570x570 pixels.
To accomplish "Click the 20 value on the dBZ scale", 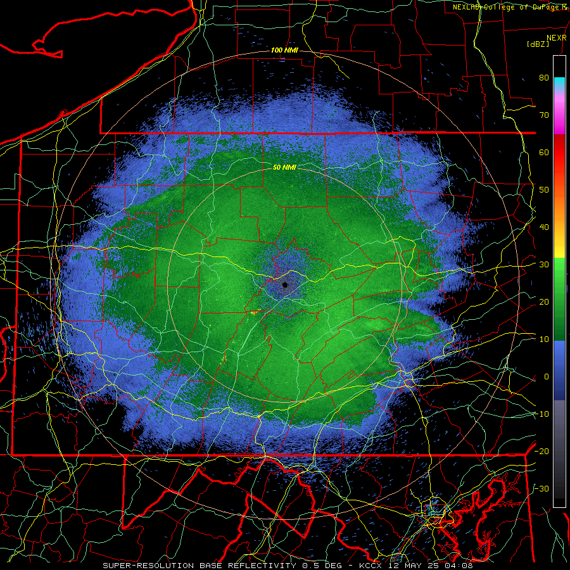I will [x=544, y=301].
